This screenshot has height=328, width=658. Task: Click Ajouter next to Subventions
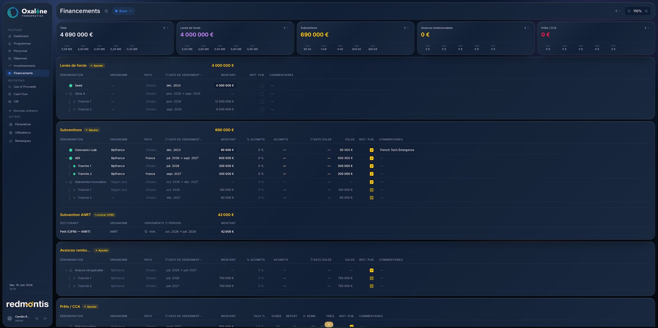[92, 130]
